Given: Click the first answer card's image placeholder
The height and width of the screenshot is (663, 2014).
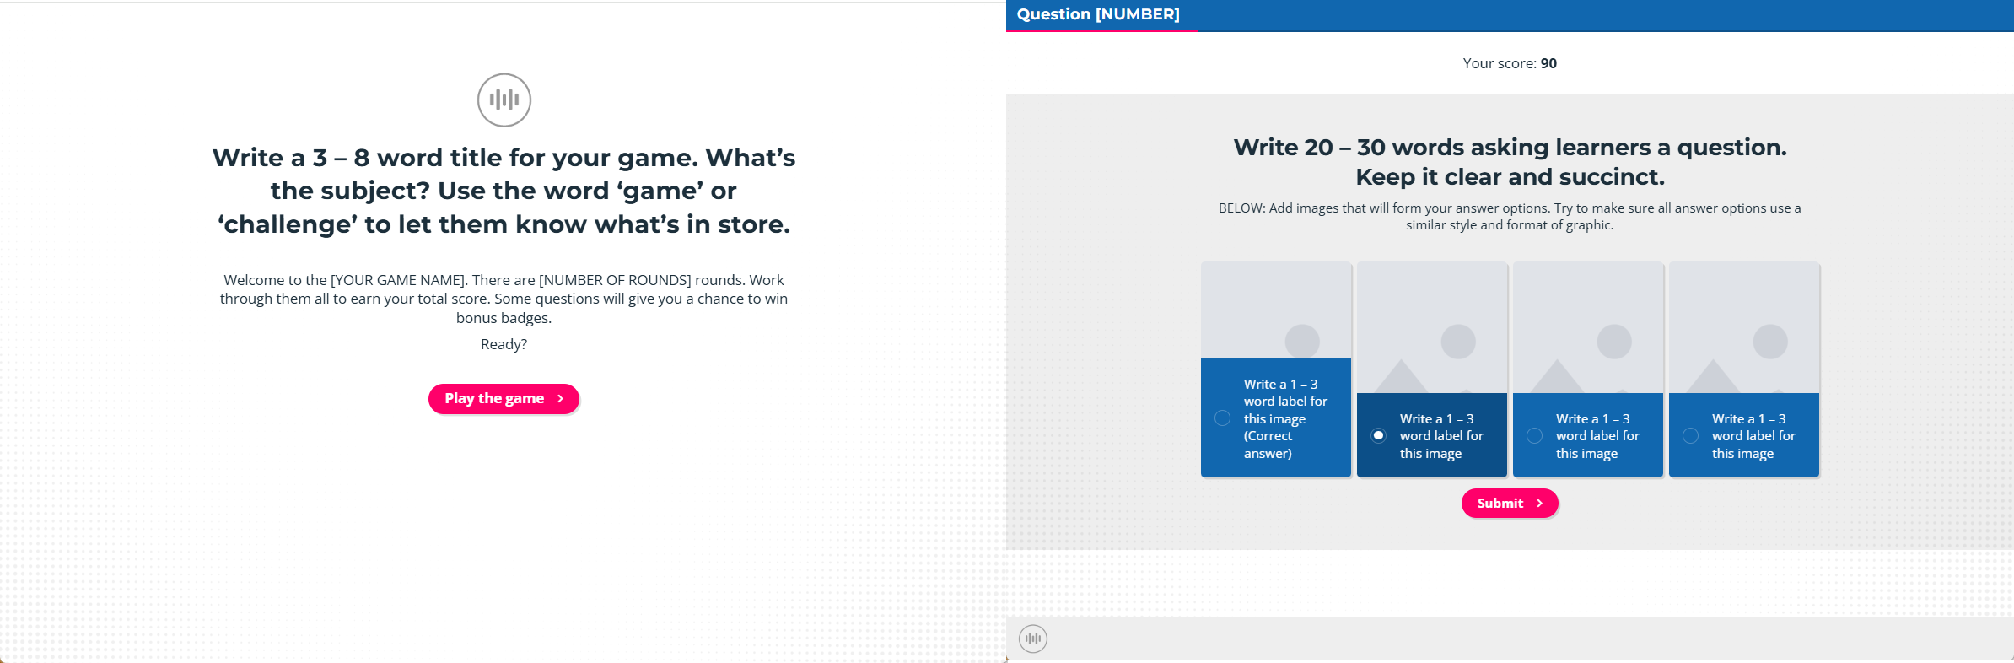Looking at the screenshot, I should tap(1275, 310).
